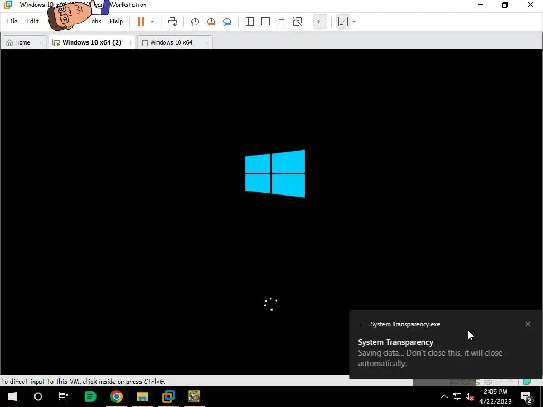This screenshot has width=543, height=407.
Task: Revert VM to previous snapshot
Action: tap(211, 22)
